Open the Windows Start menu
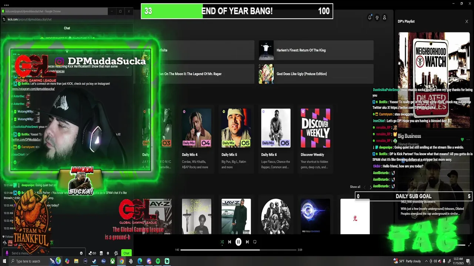 click(4, 261)
